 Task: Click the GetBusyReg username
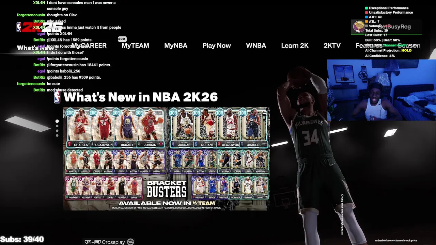[x=394, y=27]
